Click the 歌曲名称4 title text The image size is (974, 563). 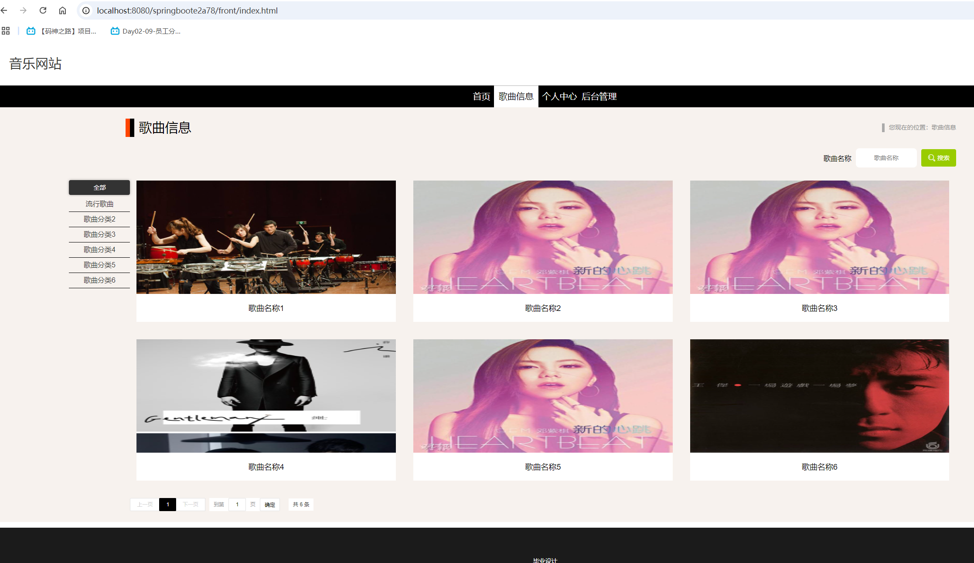tap(266, 467)
